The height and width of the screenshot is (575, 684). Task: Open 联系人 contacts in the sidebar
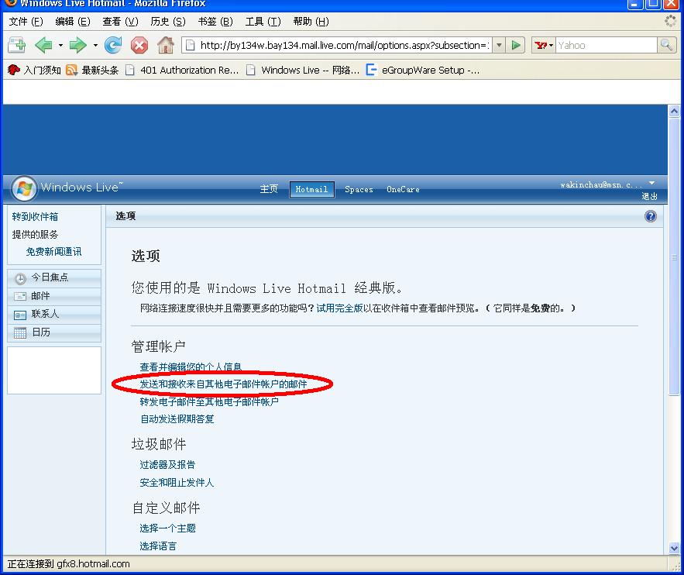tap(54, 314)
